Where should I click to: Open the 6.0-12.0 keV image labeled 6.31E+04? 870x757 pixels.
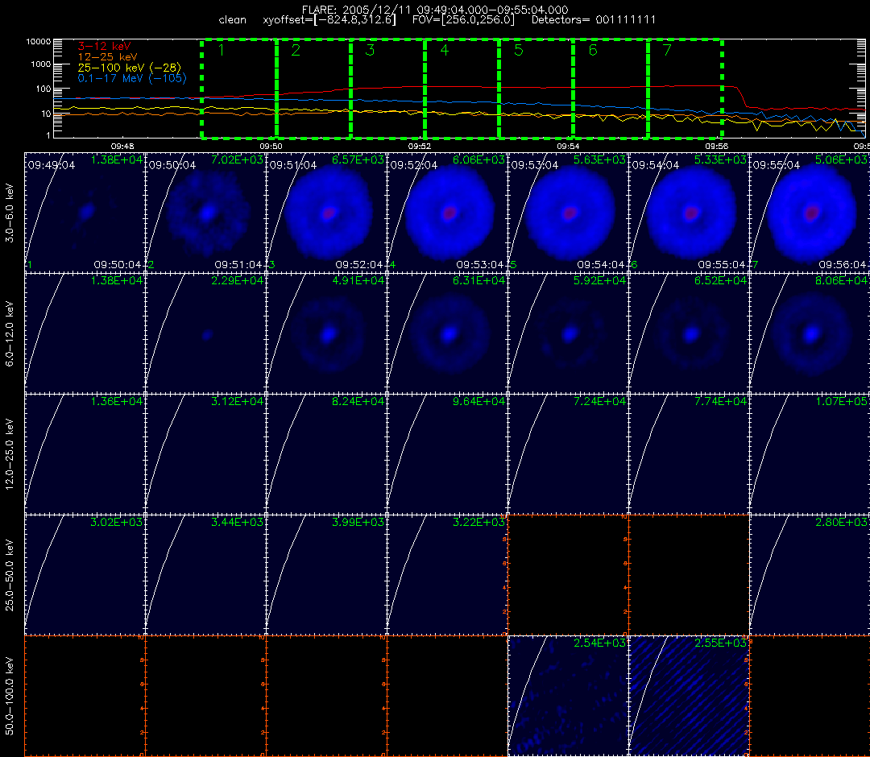[447, 333]
